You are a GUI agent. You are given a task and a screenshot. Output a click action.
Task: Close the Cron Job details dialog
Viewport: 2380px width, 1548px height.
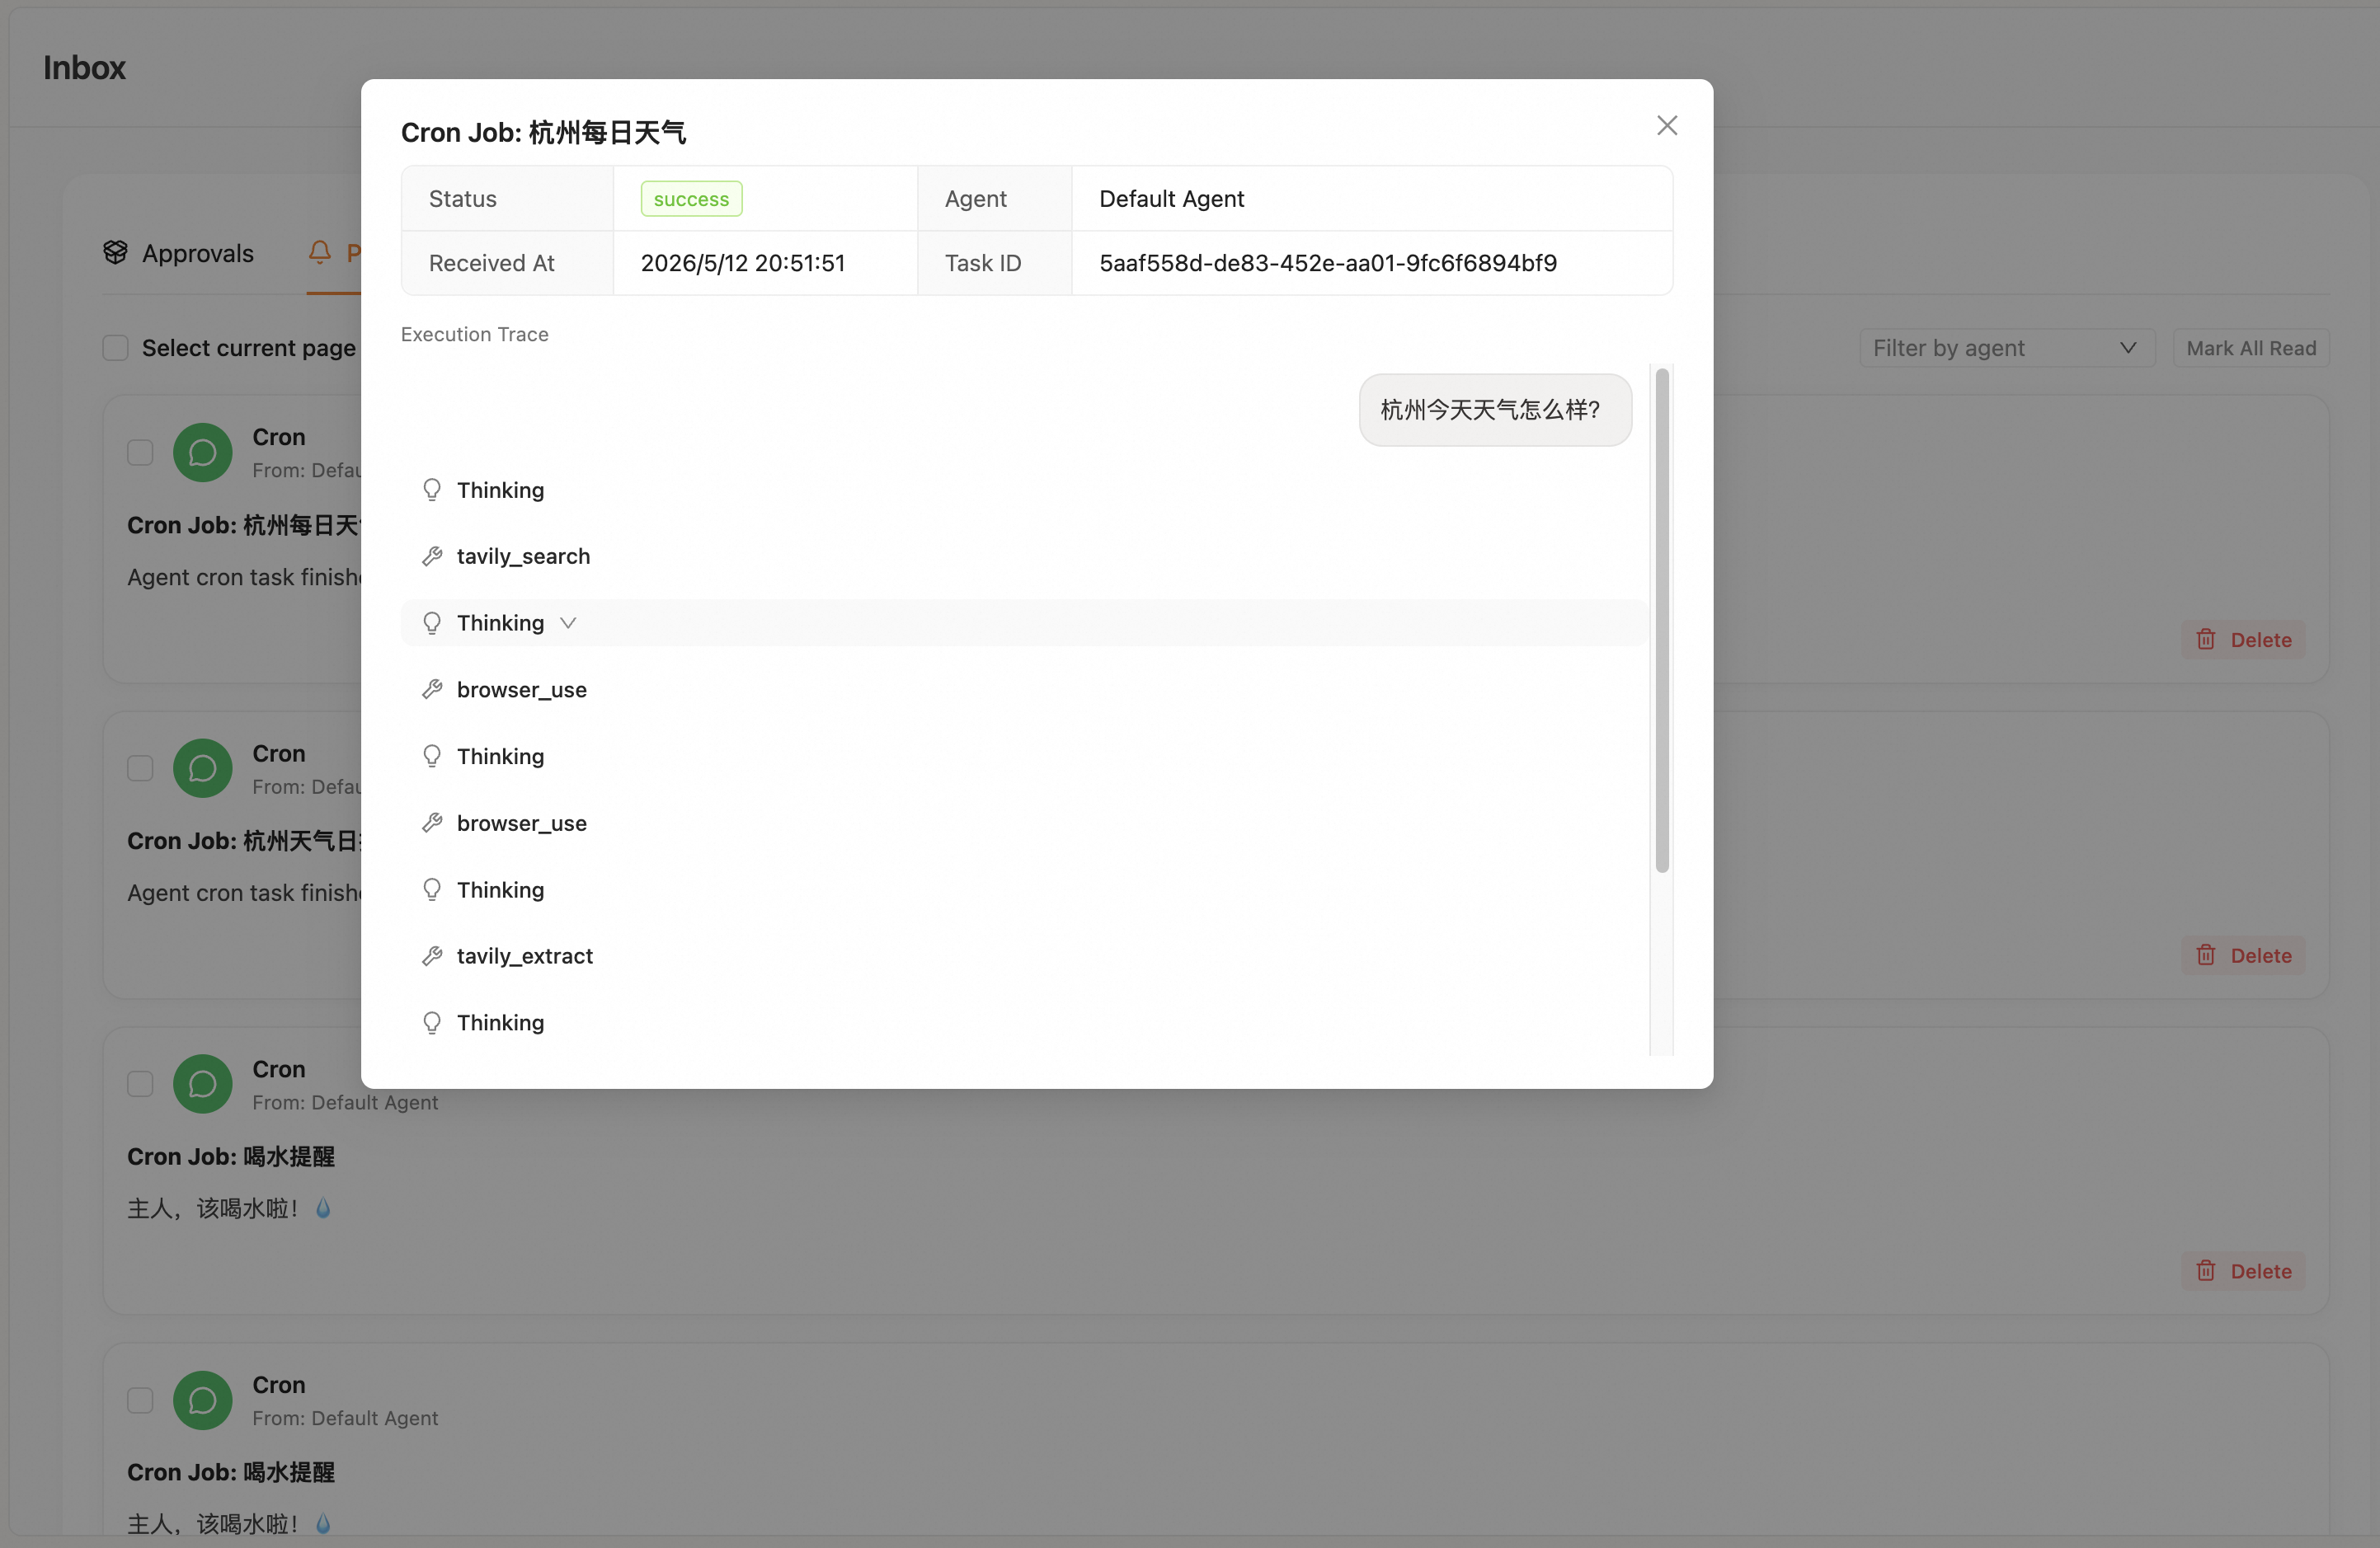[1666, 125]
